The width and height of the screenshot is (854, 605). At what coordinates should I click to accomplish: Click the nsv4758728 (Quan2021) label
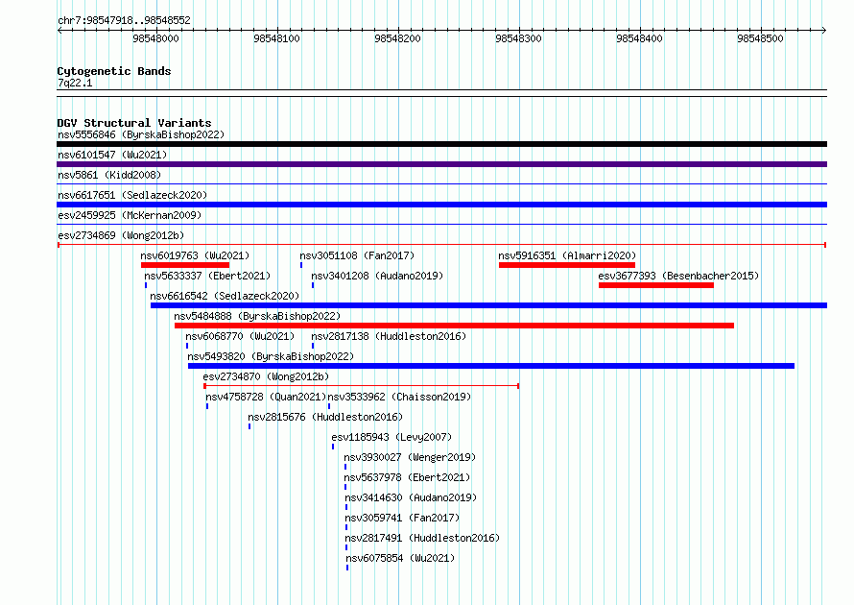(266, 397)
